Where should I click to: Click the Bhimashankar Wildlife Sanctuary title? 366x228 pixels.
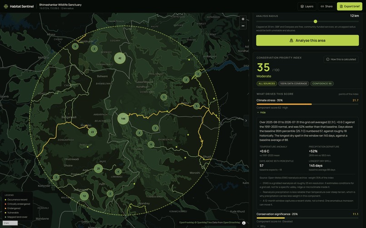tap(60, 5)
